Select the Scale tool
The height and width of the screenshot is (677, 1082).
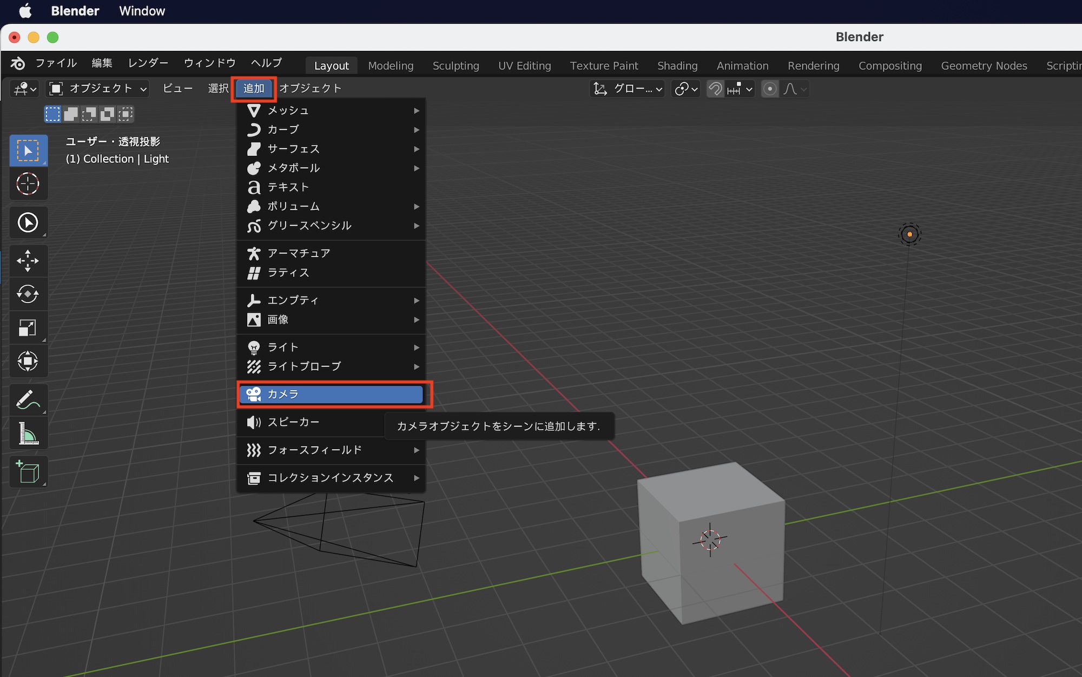(28, 328)
